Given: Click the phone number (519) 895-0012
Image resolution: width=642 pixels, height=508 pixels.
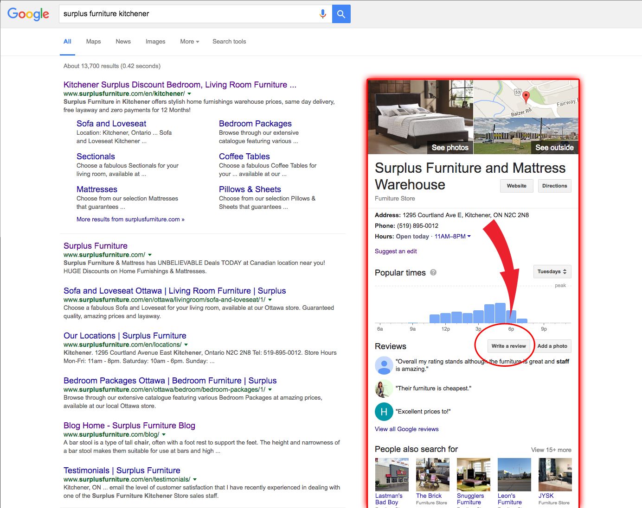Looking at the screenshot, I should pyautogui.click(x=417, y=226).
